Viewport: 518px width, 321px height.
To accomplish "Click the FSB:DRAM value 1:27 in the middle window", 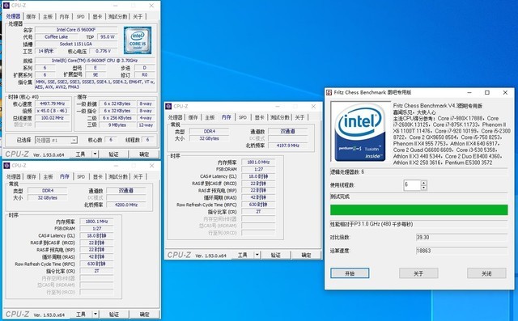I will [x=258, y=169].
